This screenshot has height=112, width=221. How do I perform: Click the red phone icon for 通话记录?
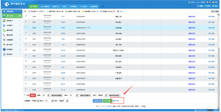tap(4, 35)
